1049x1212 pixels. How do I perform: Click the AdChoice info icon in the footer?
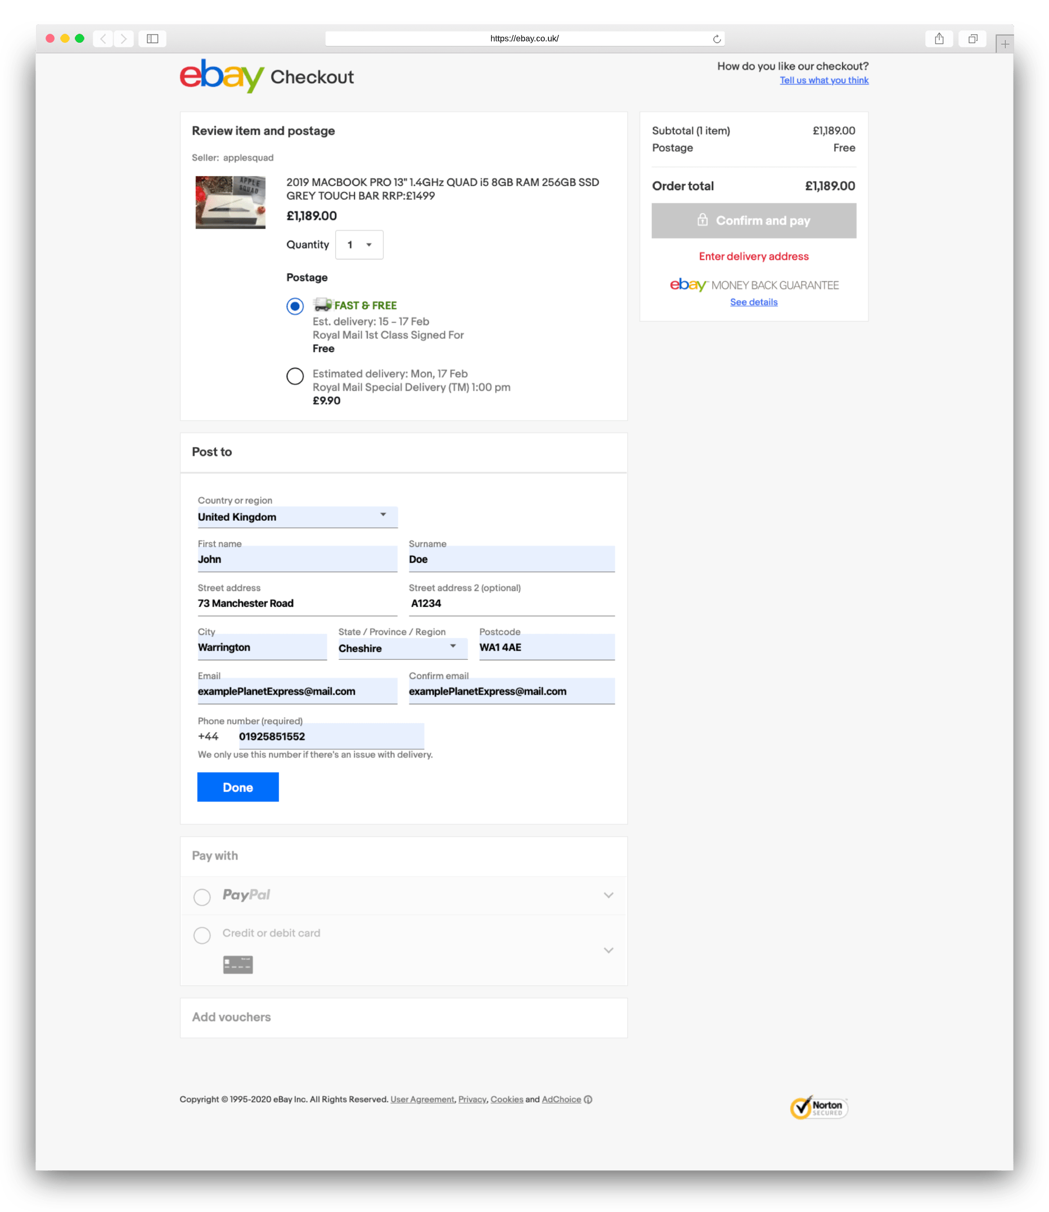point(588,1099)
